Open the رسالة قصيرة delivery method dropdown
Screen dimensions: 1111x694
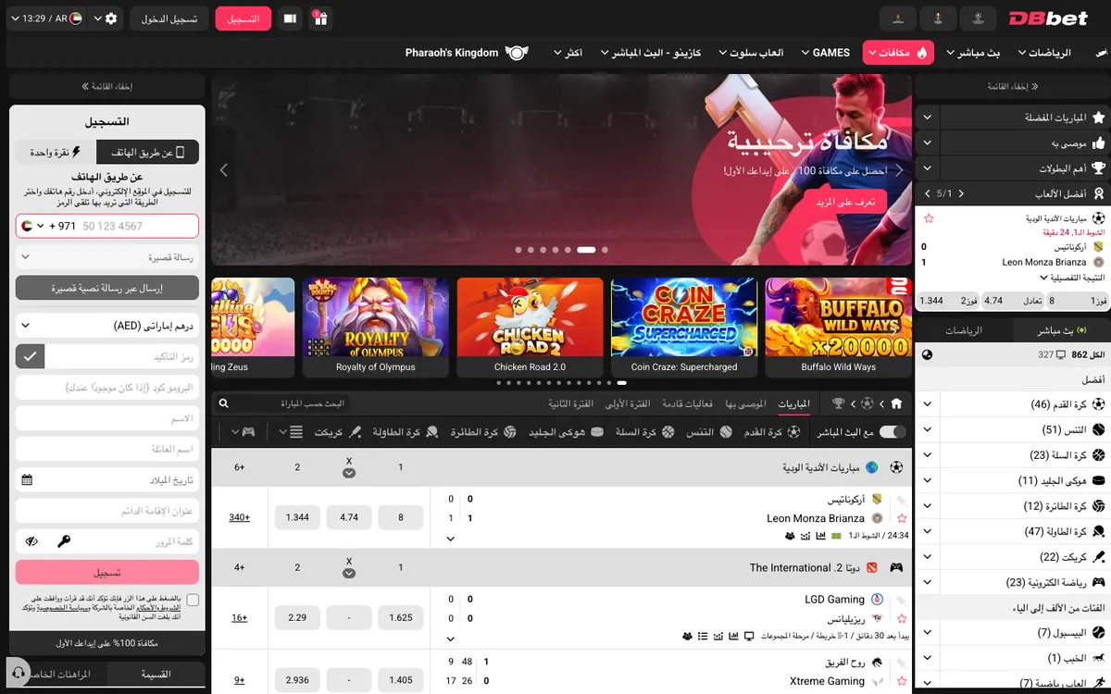coord(107,257)
